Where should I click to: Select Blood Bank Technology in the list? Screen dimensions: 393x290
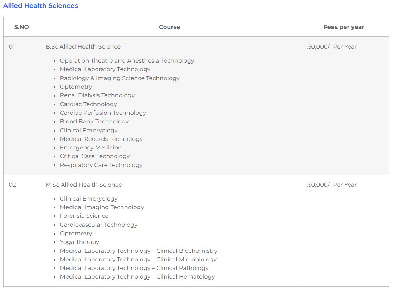pyautogui.click(x=94, y=122)
